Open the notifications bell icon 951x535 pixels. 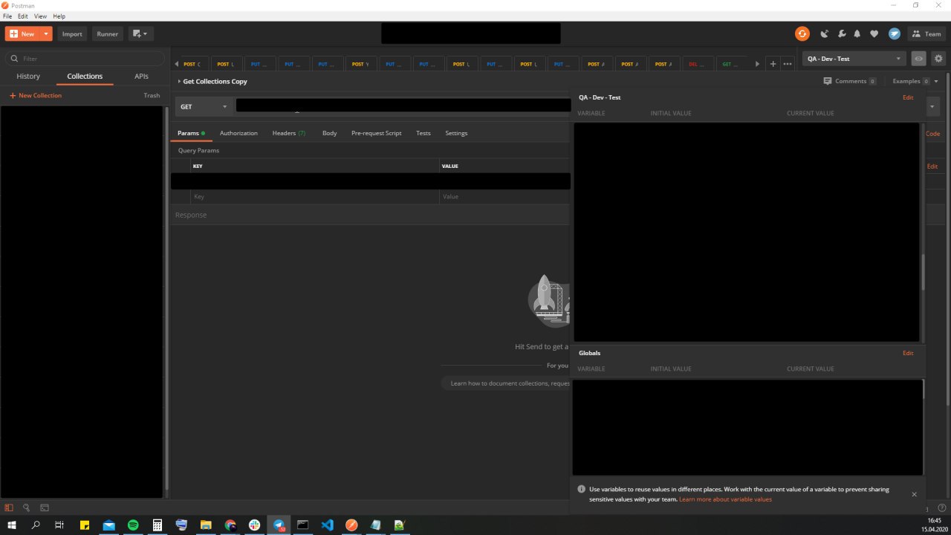tap(857, 33)
